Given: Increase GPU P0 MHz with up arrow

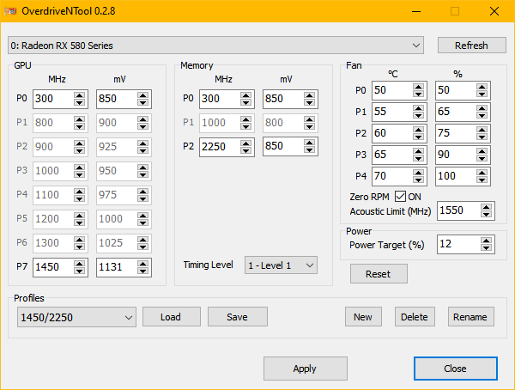Looking at the screenshot, I should coord(80,95).
